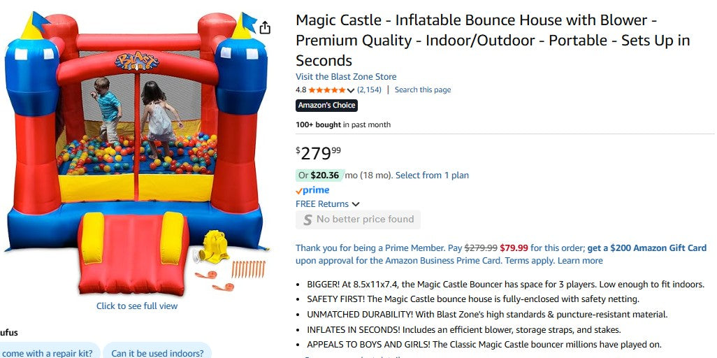Select from 1 plan financing link

click(432, 176)
